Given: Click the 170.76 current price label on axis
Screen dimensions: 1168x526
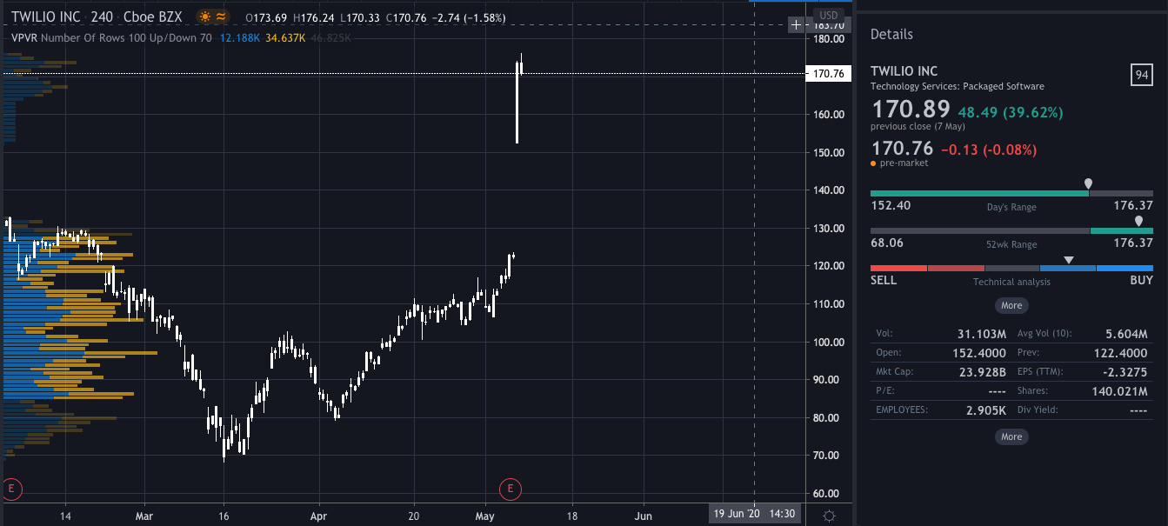Looking at the screenshot, I should click(x=827, y=74).
